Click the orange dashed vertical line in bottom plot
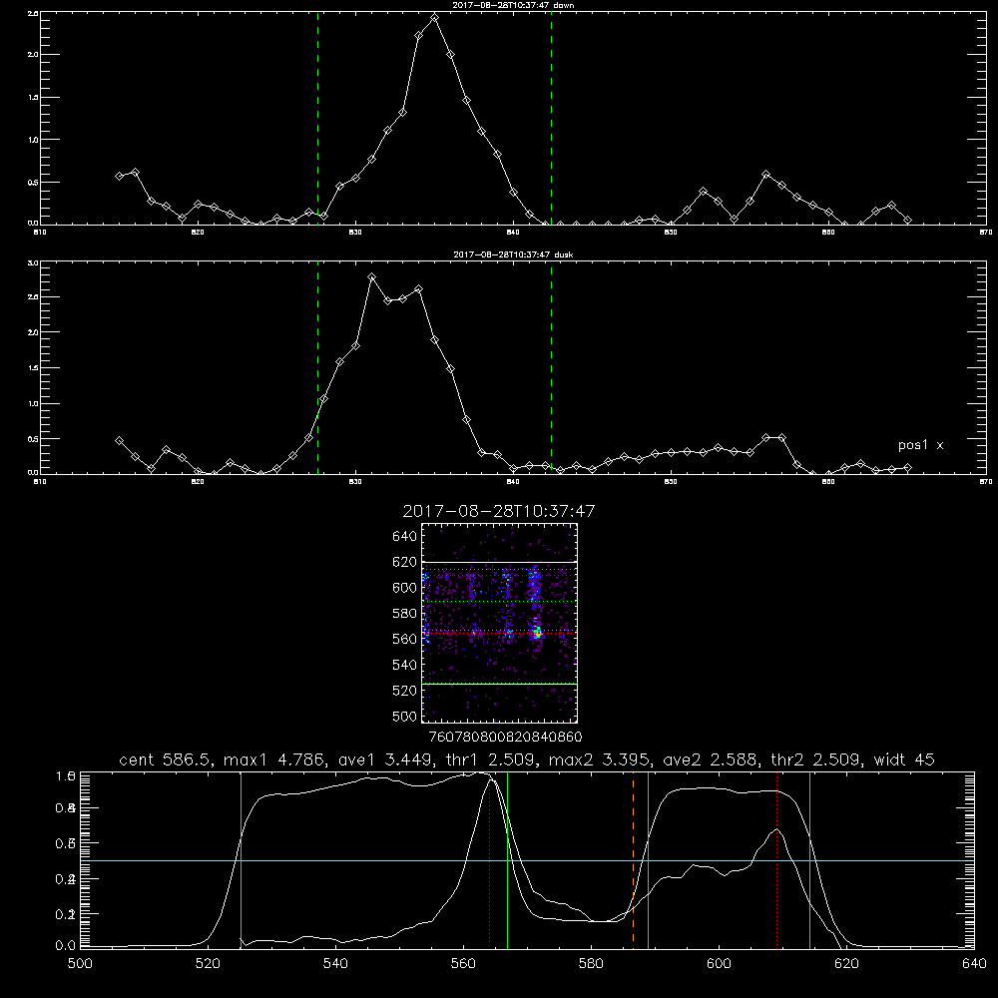Image resolution: width=998 pixels, height=998 pixels. (633, 859)
